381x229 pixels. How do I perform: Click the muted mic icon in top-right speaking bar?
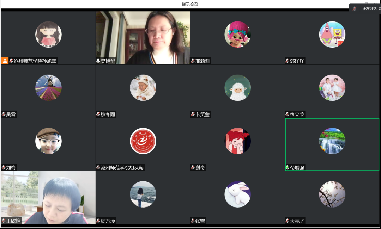pyautogui.click(x=355, y=8)
